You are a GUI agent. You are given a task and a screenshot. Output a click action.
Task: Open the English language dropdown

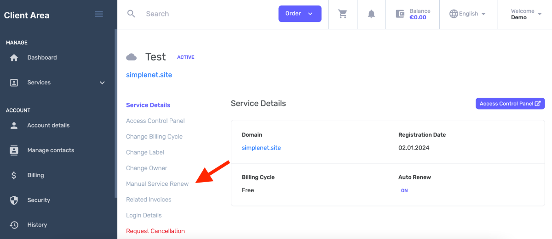click(468, 14)
